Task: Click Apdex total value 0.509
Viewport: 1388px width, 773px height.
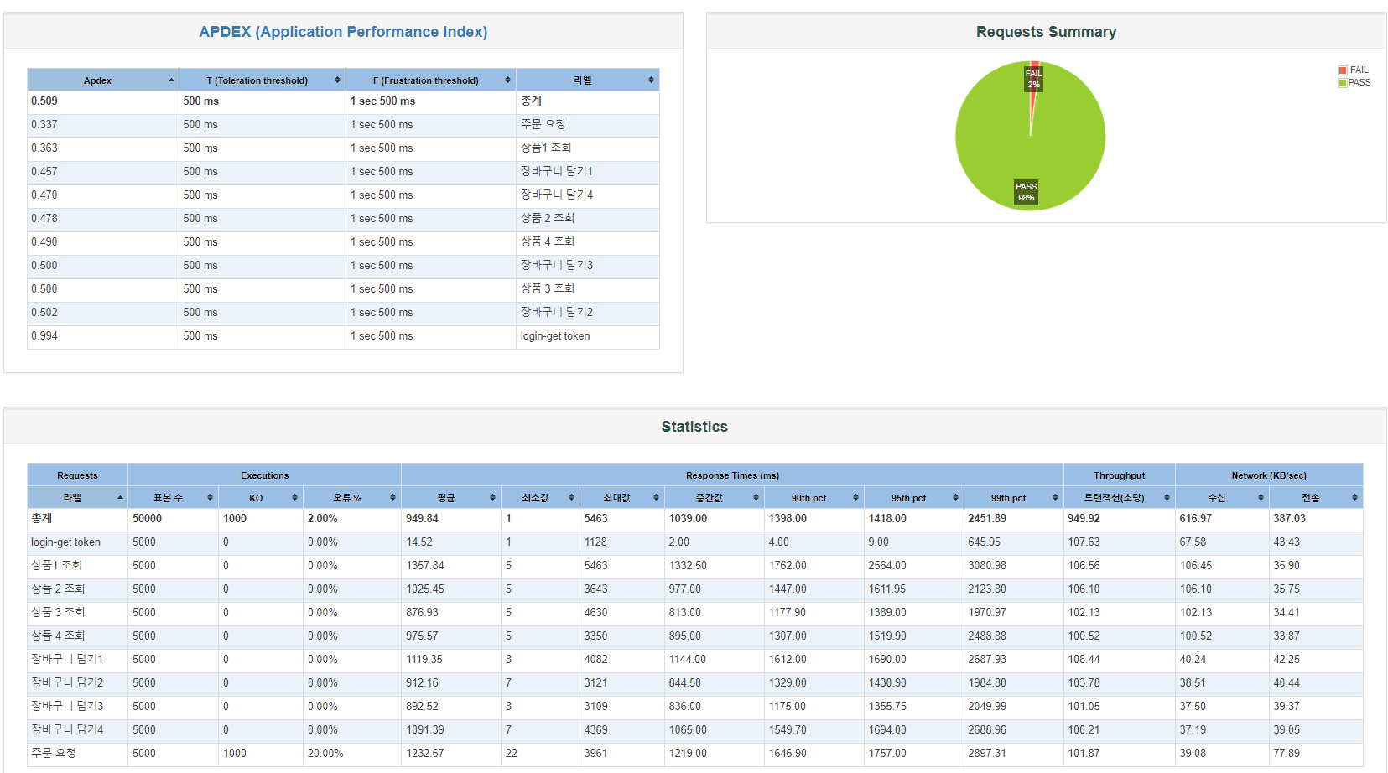Action: tap(44, 101)
